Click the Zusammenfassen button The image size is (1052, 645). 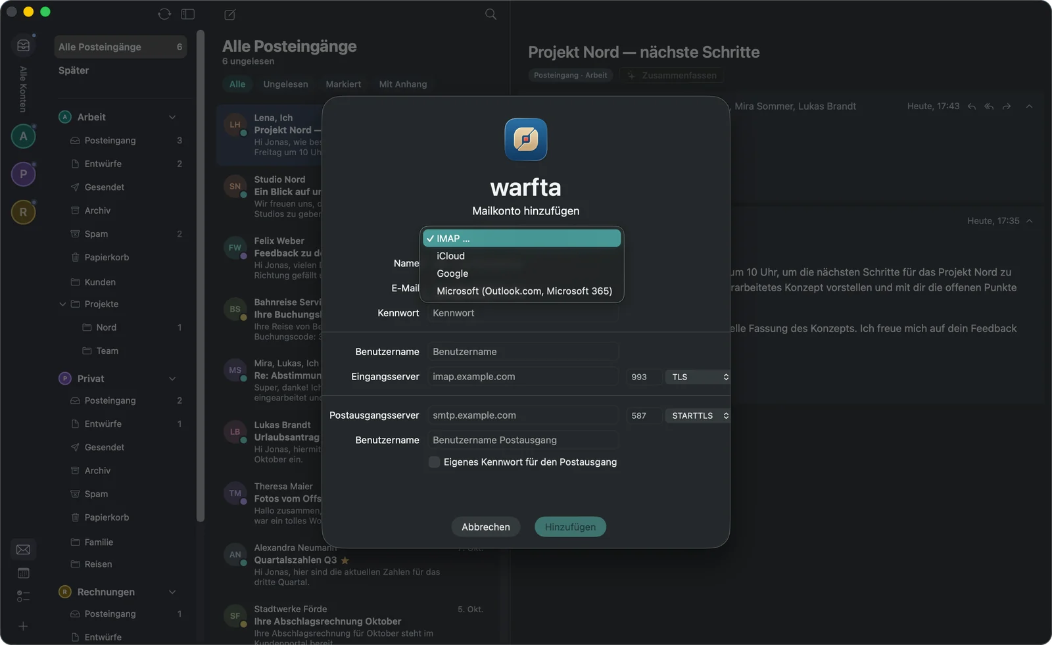(671, 76)
